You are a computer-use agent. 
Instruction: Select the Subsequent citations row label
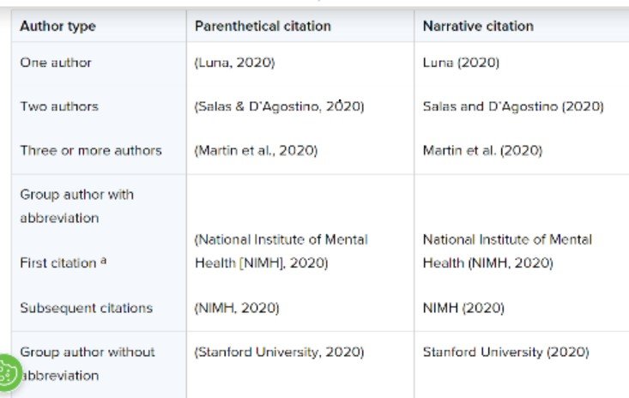(x=87, y=308)
